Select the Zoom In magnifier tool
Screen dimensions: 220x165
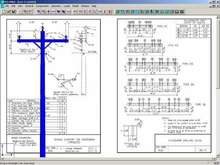[39, 11]
